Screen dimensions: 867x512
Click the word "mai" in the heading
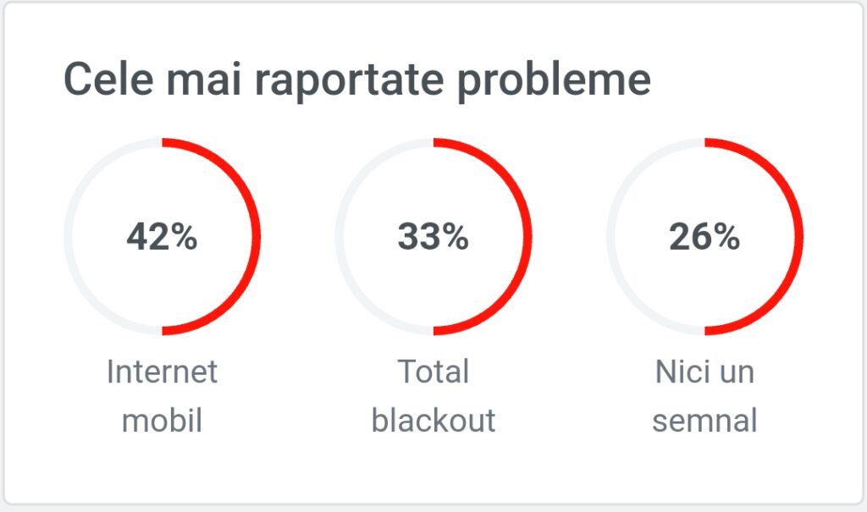point(204,79)
